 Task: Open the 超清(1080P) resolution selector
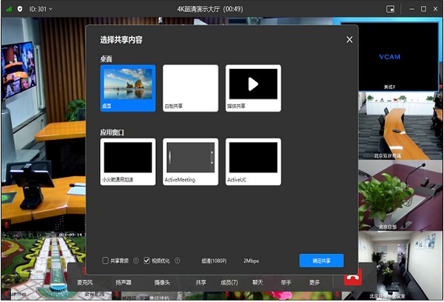coord(214,261)
